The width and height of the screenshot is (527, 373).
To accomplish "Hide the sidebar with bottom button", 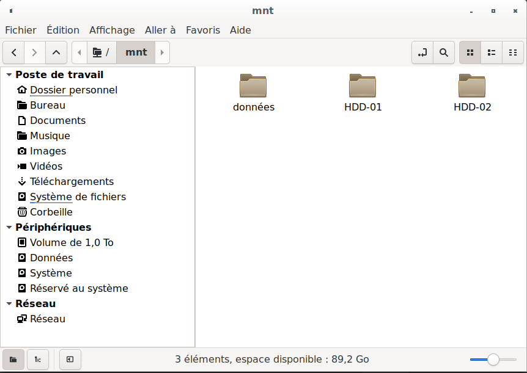I will tap(70, 360).
